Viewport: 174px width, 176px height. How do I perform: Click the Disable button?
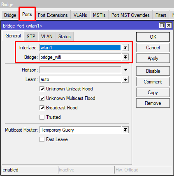153,71
